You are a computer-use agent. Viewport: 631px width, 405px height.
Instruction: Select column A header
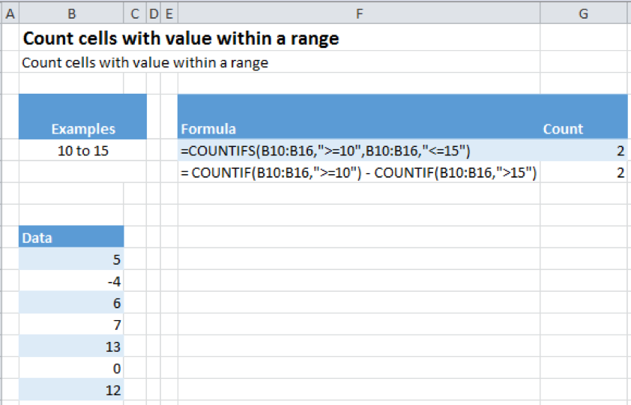(x=10, y=13)
